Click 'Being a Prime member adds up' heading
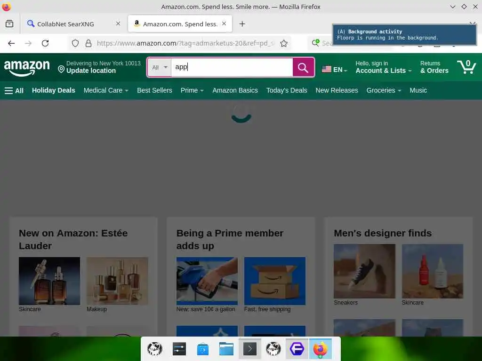This screenshot has height=361, width=482. 230,239
